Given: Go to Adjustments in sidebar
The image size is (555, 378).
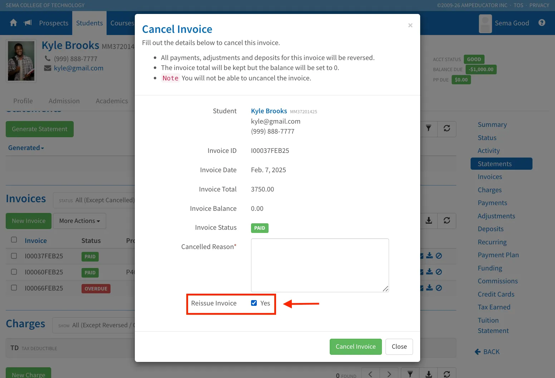Looking at the screenshot, I should click(x=496, y=216).
